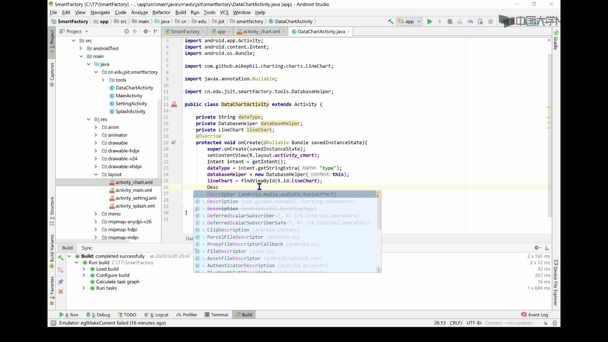Screen dimensions: 608x342
Task: Toggle the 2: Favorites side panel
Action: tap(52, 291)
